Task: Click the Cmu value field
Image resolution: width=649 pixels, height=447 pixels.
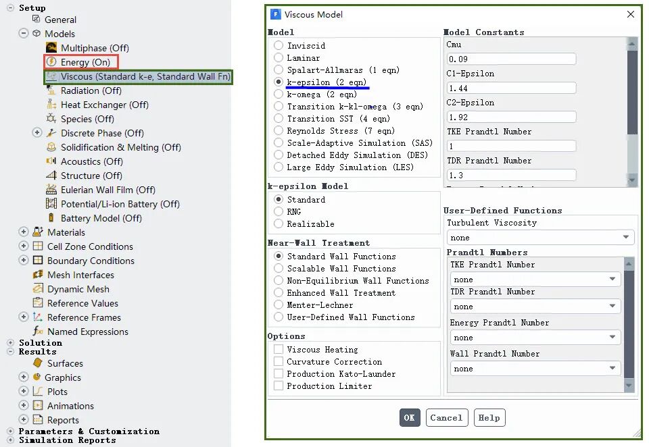Action: tap(511, 59)
